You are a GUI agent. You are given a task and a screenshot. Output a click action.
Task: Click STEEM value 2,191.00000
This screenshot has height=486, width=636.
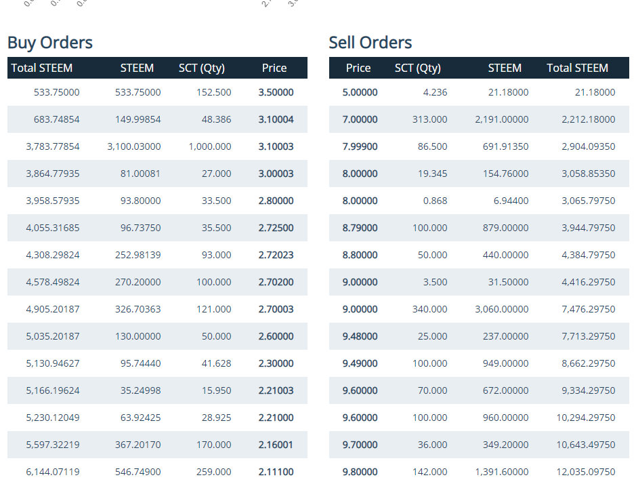(502, 119)
